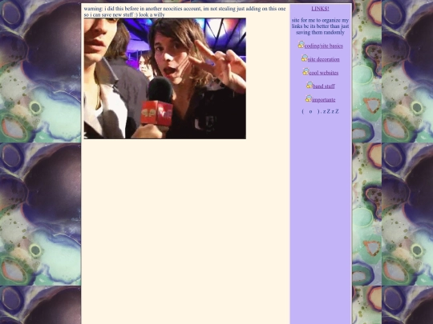Click the warning text about neocities account
Screen dimensions: 433x324
pyautogui.click(x=184, y=11)
